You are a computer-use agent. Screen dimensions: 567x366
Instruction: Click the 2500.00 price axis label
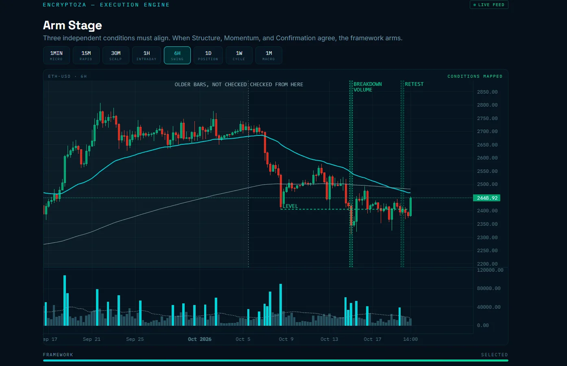(x=487, y=184)
